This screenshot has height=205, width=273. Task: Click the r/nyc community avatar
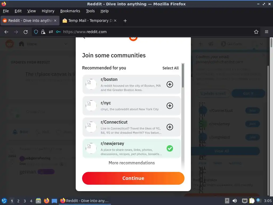point(91,106)
